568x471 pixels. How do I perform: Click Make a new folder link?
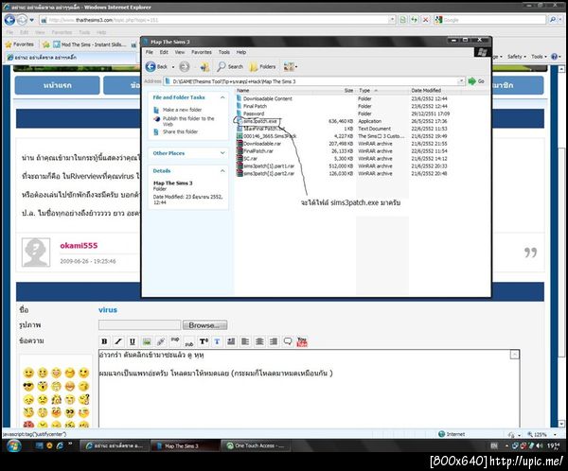[x=182, y=110]
